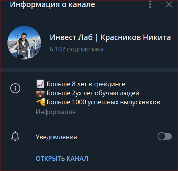Click the divider bar below the profile header

89,70
